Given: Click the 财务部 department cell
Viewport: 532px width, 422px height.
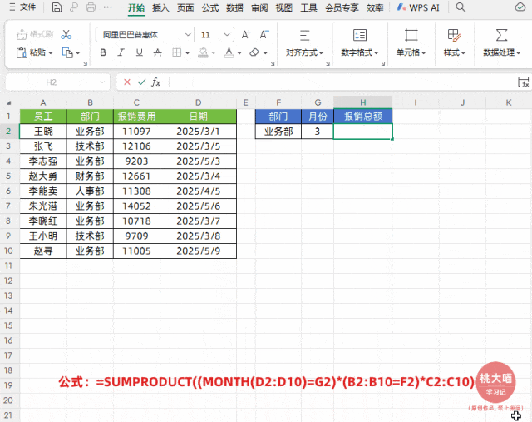Looking at the screenshot, I should [x=90, y=176].
